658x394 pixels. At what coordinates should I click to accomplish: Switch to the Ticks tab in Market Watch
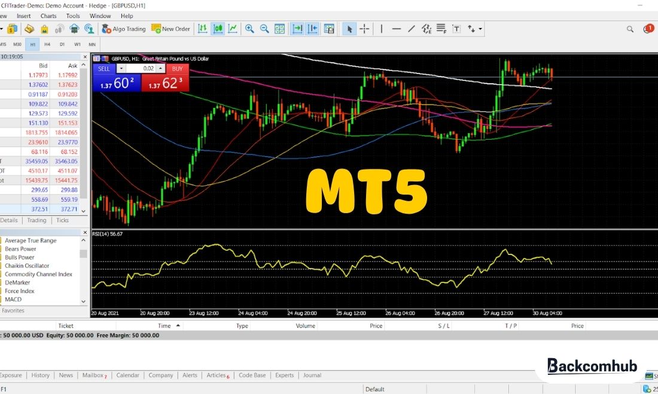pyautogui.click(x=63, y=220)
